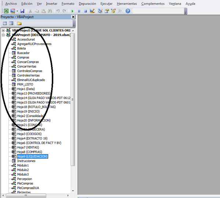Open the Toolbox wrench icon
Screen dimensions: 220x198
point(120,11)
